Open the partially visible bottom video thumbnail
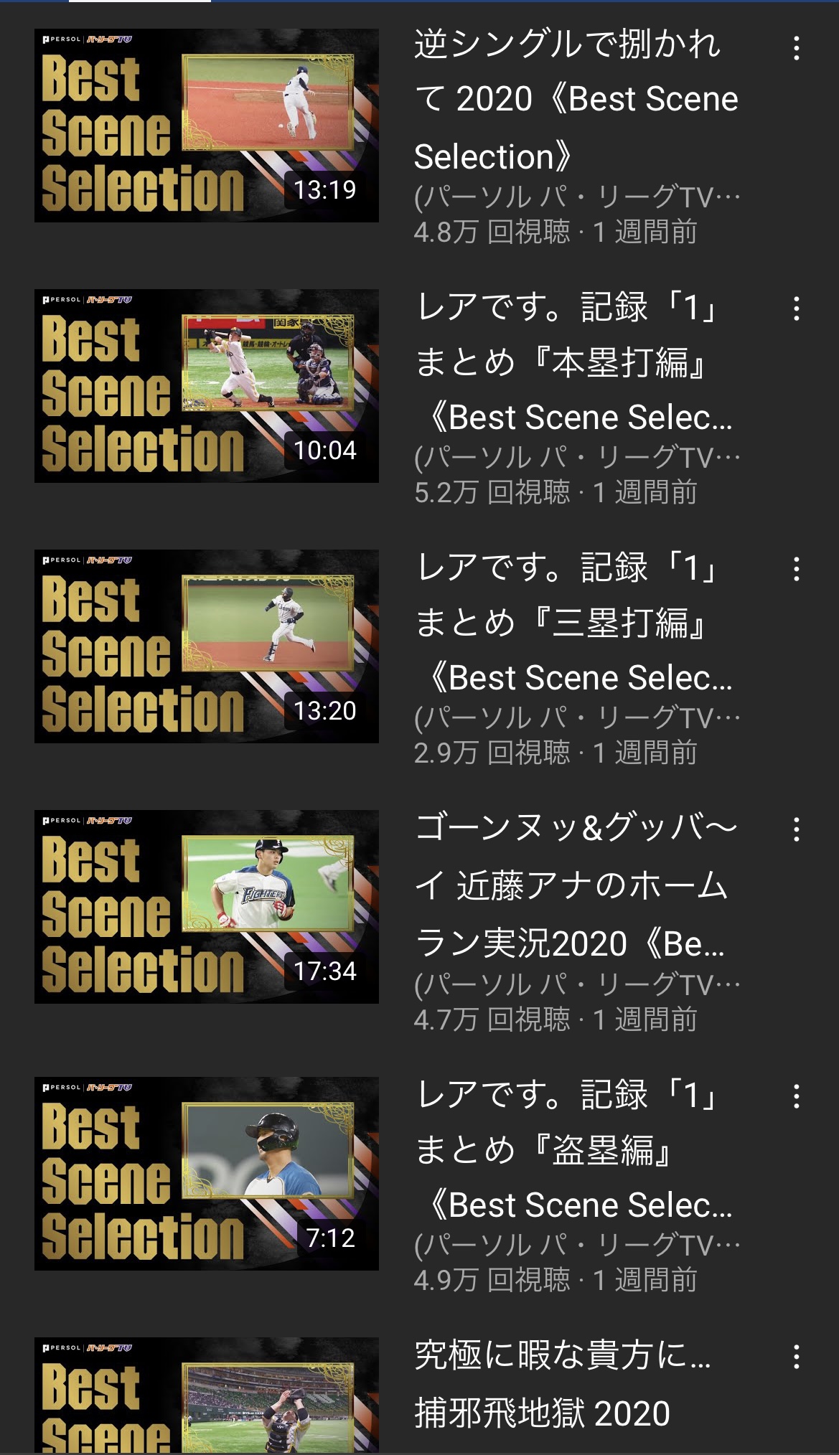 tap(207, 1395)
